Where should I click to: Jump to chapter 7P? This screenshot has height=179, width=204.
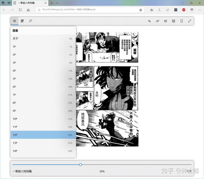click(43, 95)
